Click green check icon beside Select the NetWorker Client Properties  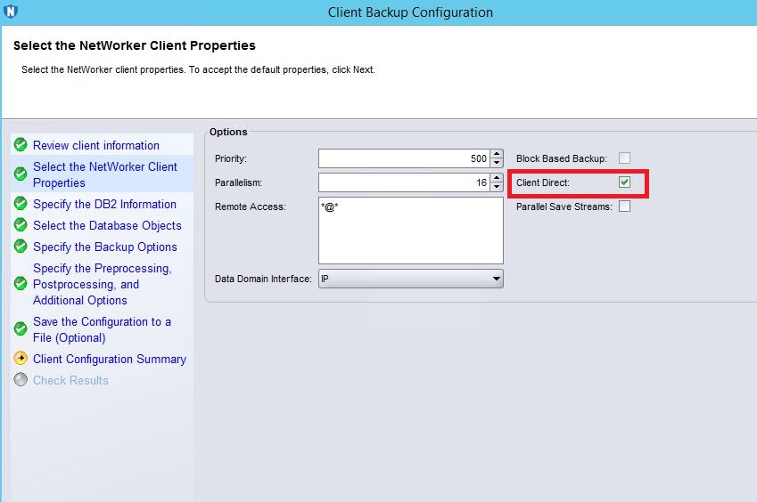coord(21,174)
